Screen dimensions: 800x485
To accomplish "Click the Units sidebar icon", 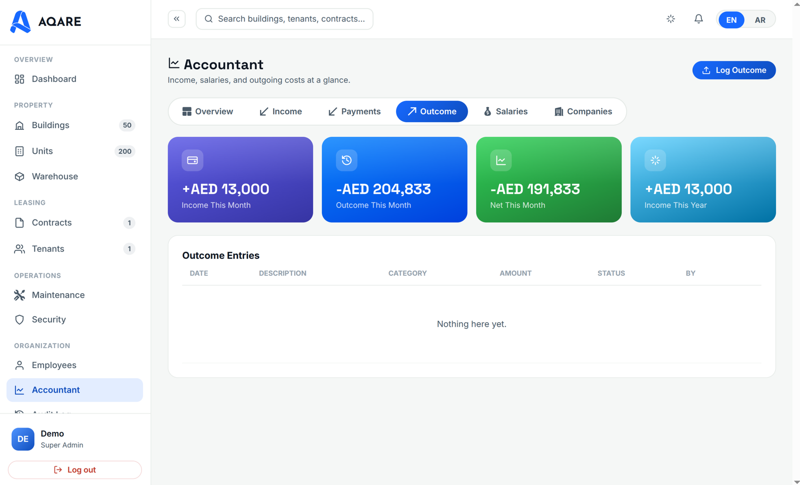I will pyautogui.click(x=19, y=151).
